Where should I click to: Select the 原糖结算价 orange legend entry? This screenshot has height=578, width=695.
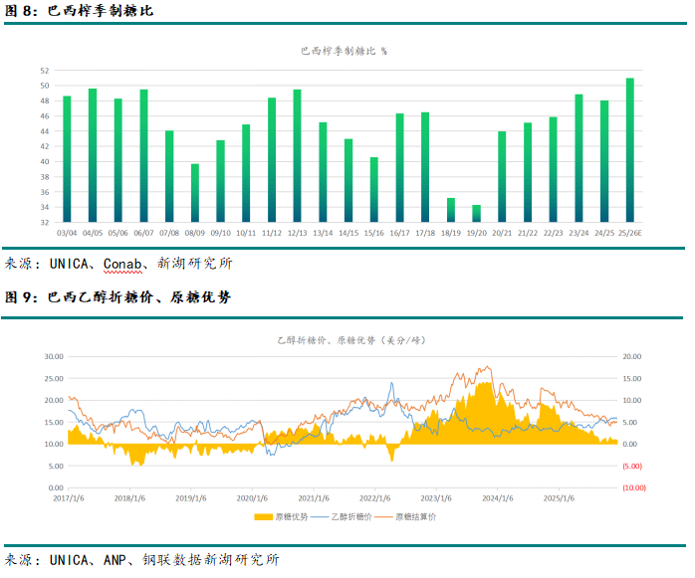415,516
